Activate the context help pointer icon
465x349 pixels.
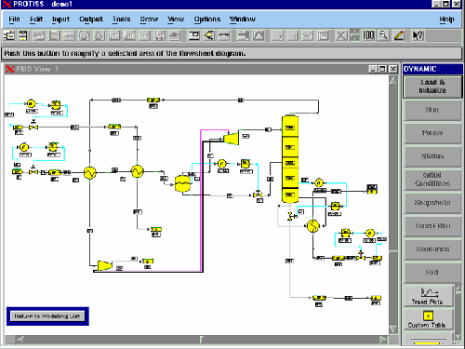[x=418, y=35]
